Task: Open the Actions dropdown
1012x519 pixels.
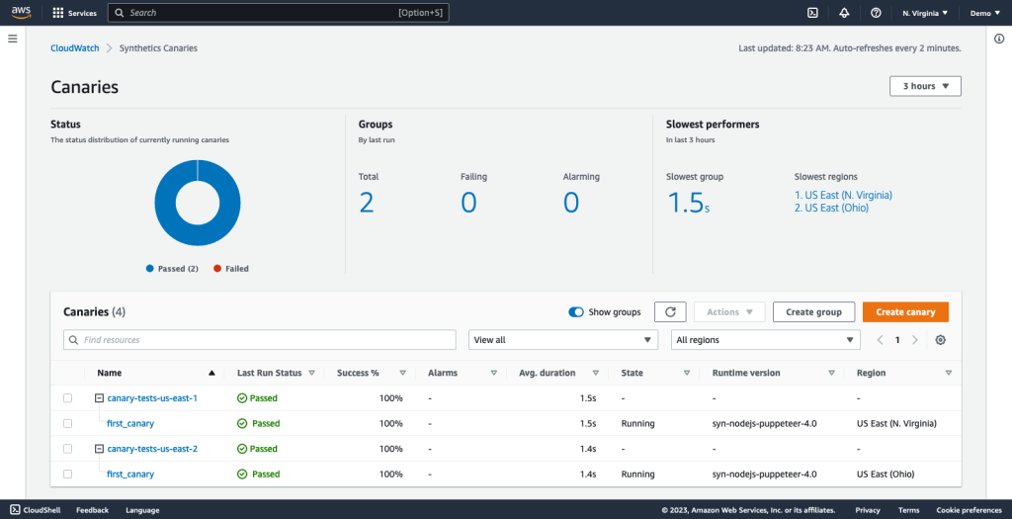Action: 729,311
